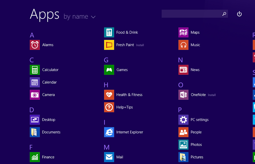The width and height of the screenshot is (255, 164).
Task: Launch the Health & Fitness app icon
Action: click(x=109, y=95)
